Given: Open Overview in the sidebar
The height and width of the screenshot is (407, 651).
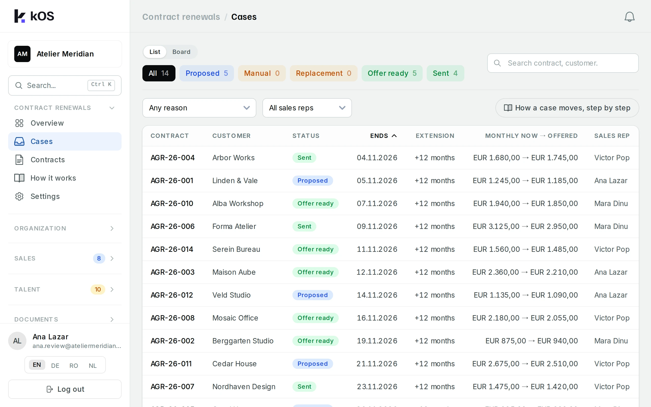Looking at the screenshot, I should (x=65, y=123).
